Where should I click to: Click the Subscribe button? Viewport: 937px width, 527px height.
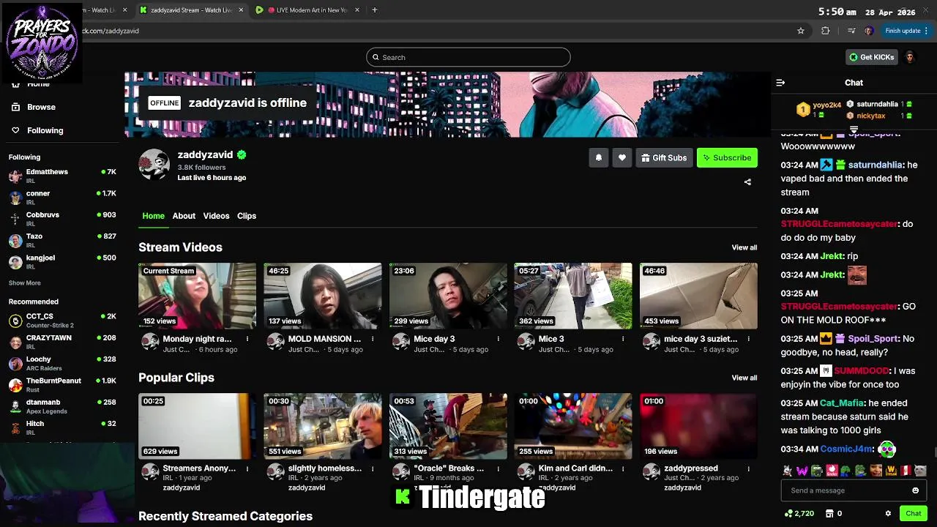coord(727,157)
